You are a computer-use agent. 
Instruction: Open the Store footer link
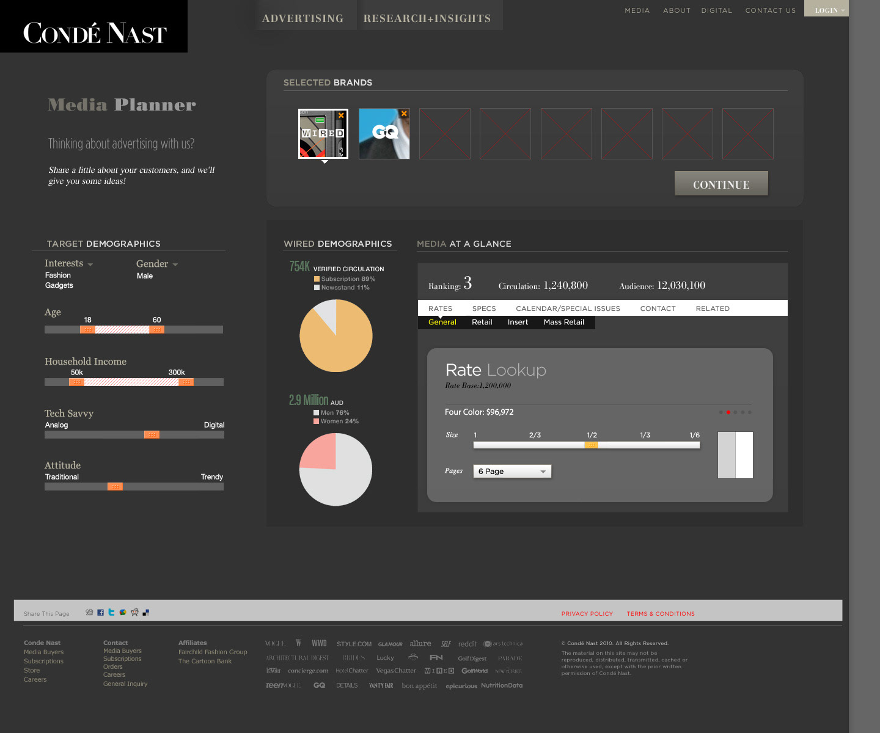(32, 670)
